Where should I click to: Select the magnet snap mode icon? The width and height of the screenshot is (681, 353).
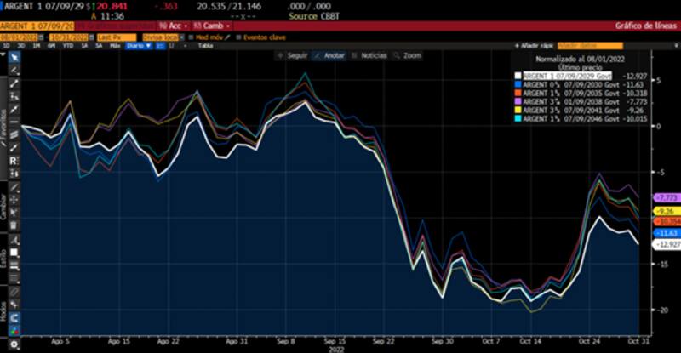(14, 316)
